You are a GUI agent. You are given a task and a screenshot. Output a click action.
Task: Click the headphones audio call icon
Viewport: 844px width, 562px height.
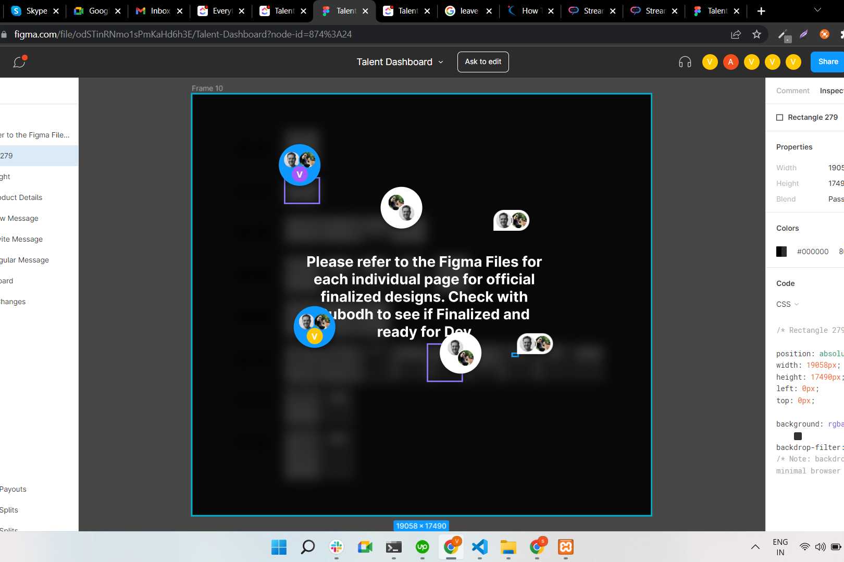click(x=685, y=62)
